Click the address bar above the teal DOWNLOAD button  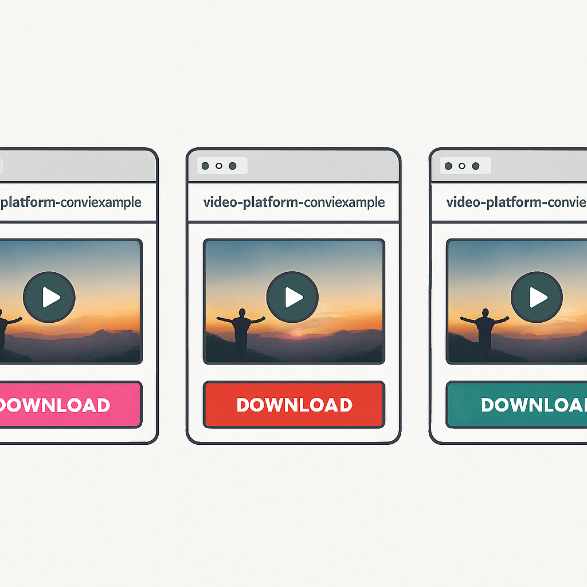point(509,202)
